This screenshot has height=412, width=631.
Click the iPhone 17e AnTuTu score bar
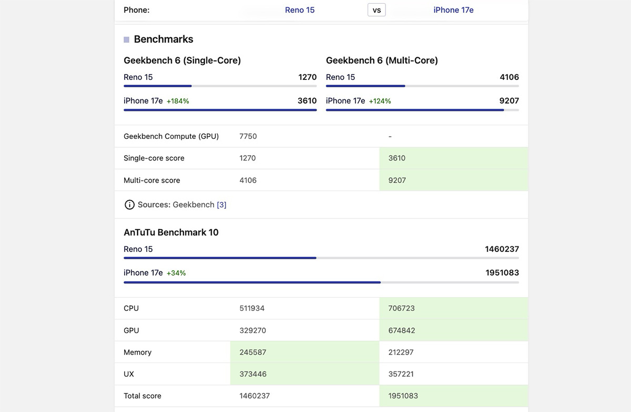(x=321, y=283)
